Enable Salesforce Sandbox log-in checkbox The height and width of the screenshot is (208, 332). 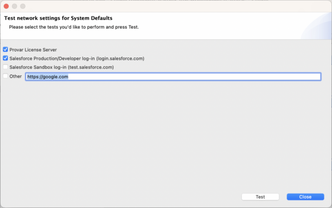pyautogui.click(x=6, y=67)
